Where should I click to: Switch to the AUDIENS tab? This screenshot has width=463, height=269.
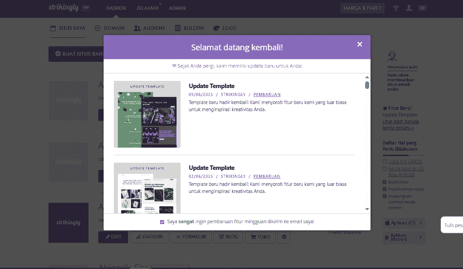(x=149, y=28)
